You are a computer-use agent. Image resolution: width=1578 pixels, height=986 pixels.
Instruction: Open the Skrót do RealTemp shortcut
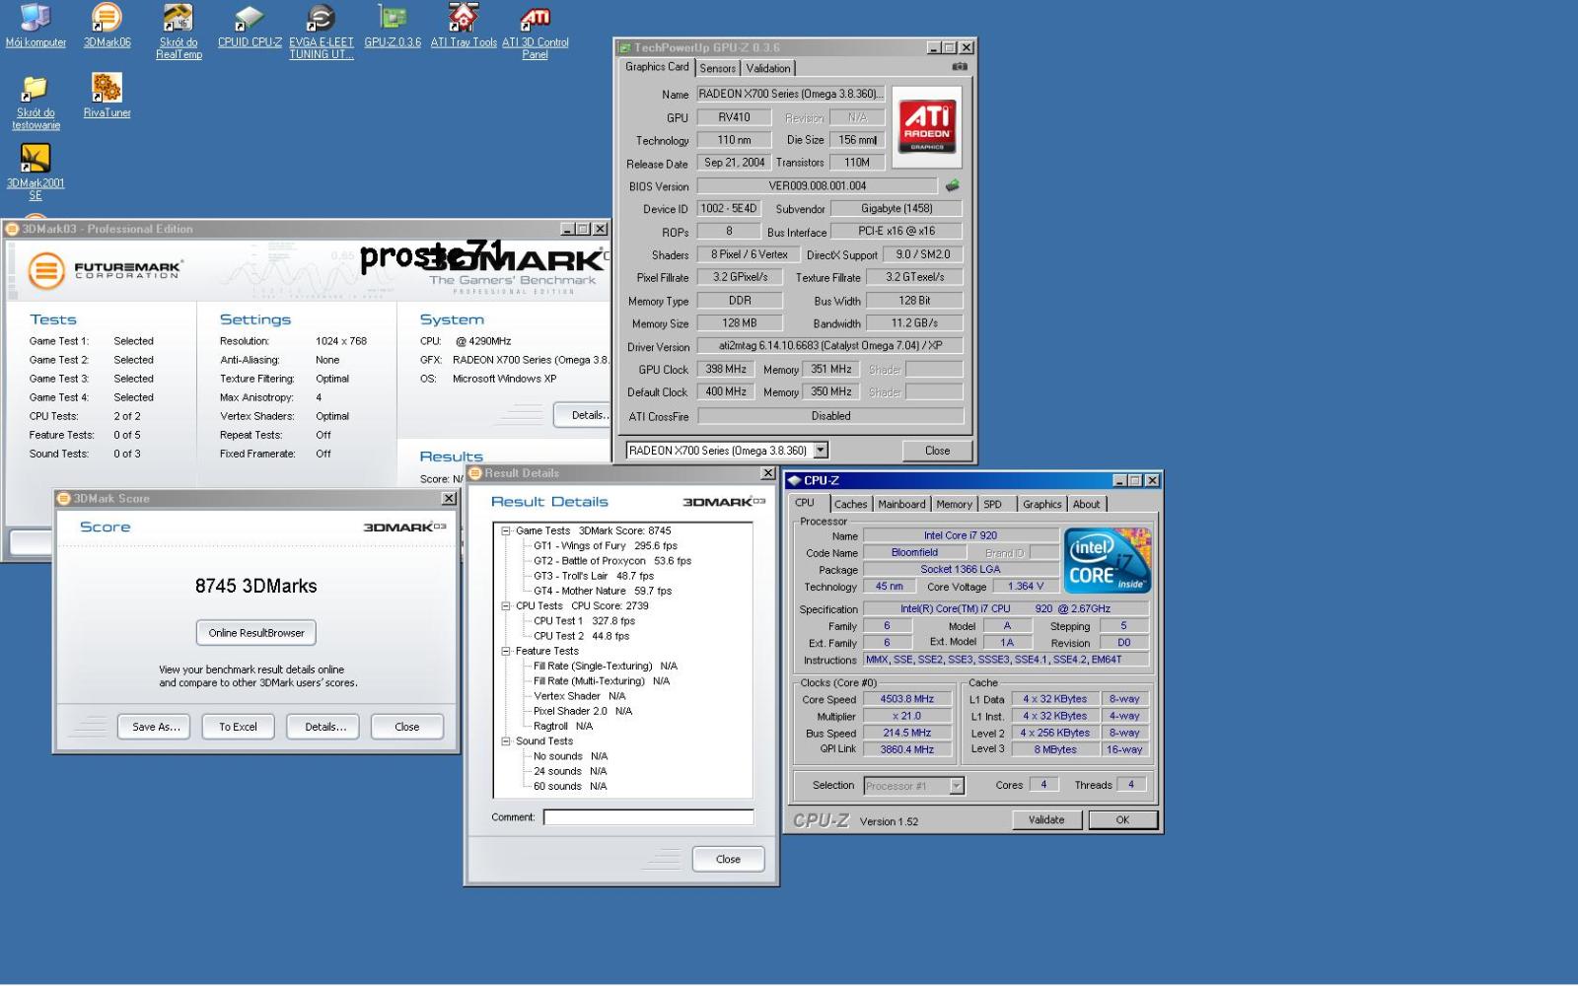(x=179, y=32)
